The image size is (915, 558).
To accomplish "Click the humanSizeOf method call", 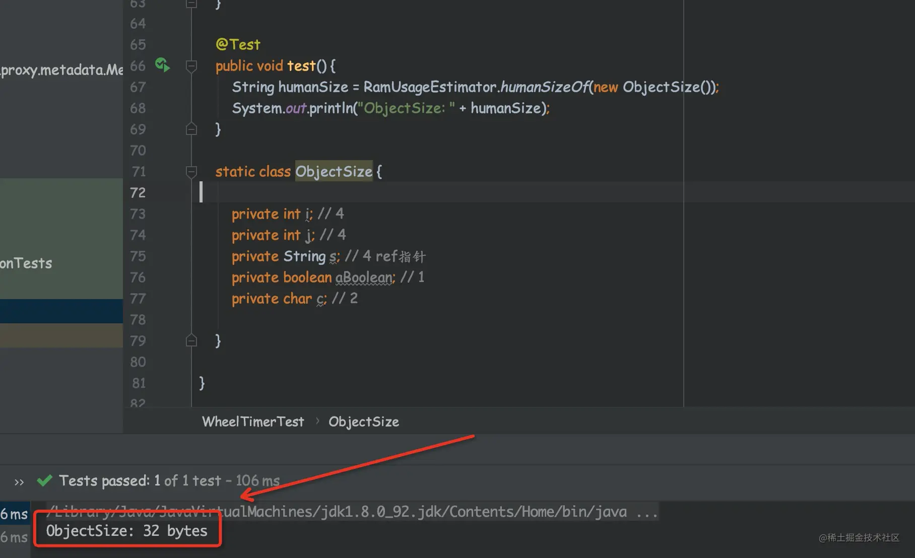I will [x=544, y=87].
